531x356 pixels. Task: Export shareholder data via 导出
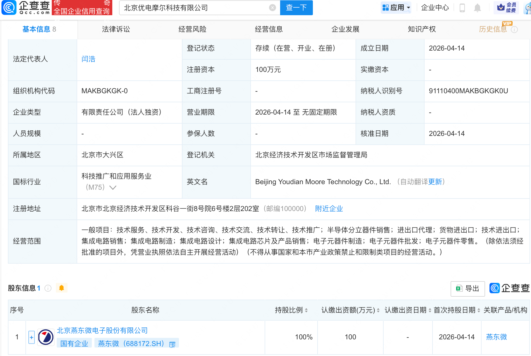click(x=468, y=289)
